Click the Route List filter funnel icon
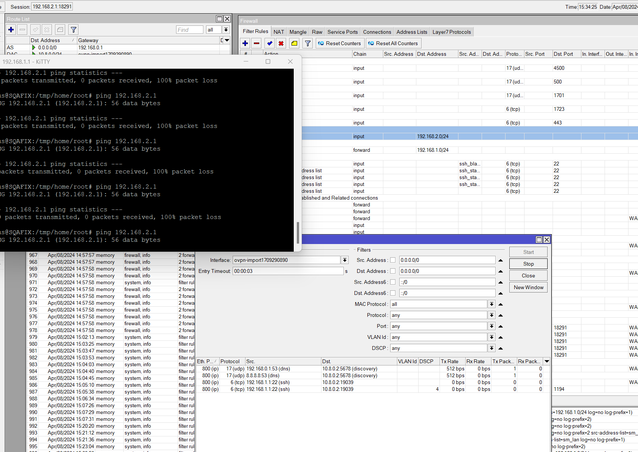Image resolution: width=638 pixels, height=452 pixels. 74,30
